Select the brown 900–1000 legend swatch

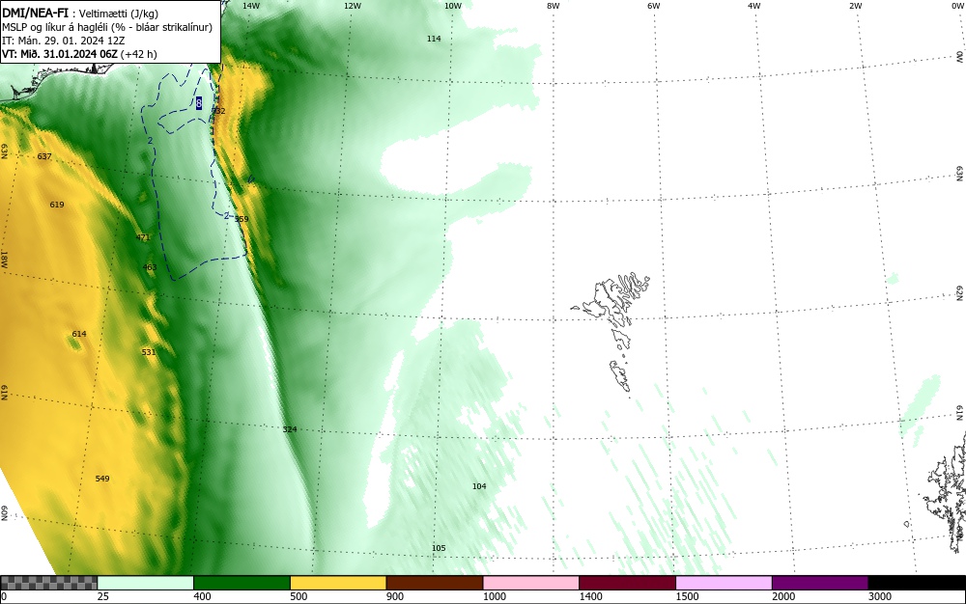coord(435,583)
